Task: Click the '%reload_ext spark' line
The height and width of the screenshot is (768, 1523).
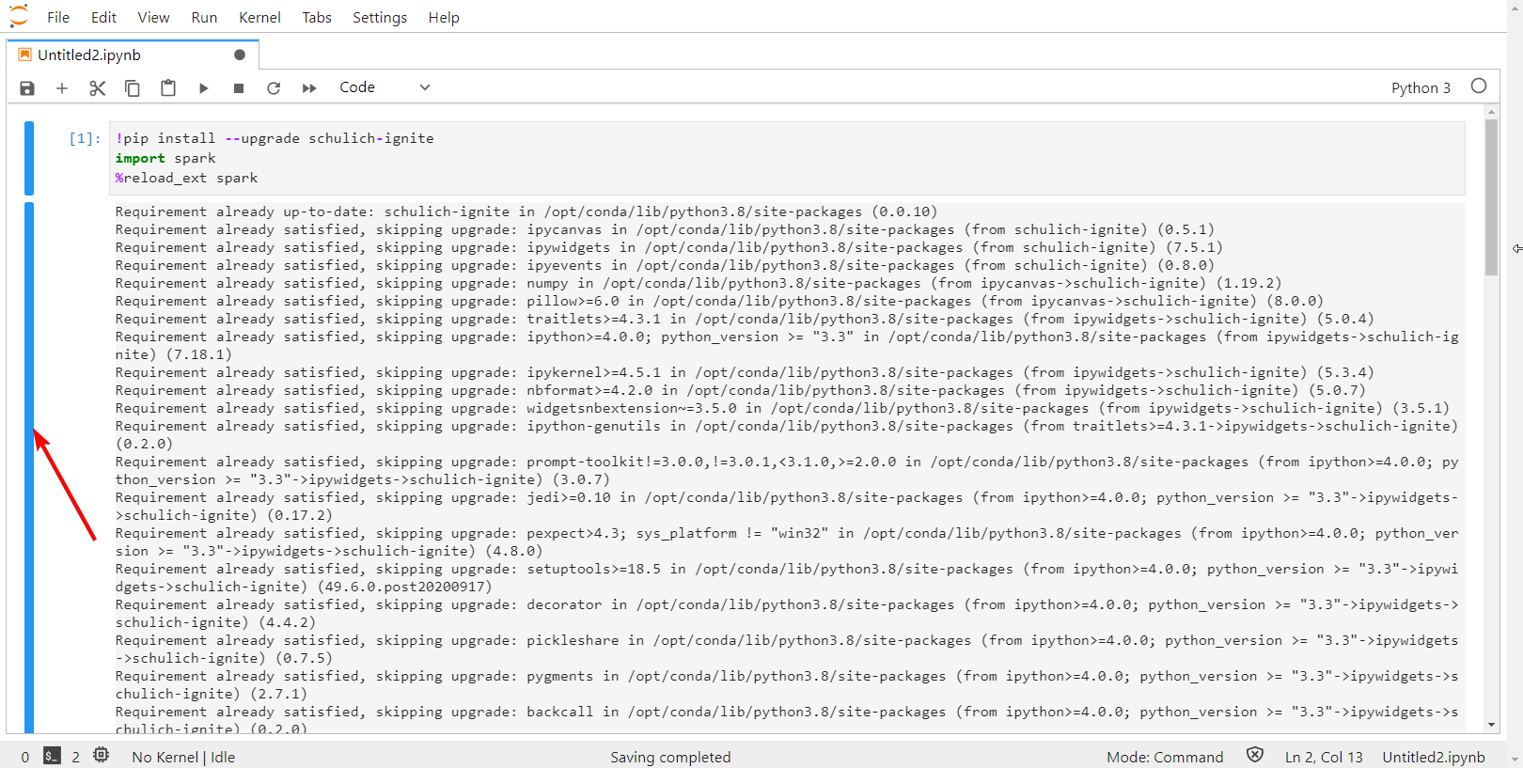Action: [186, 178]
